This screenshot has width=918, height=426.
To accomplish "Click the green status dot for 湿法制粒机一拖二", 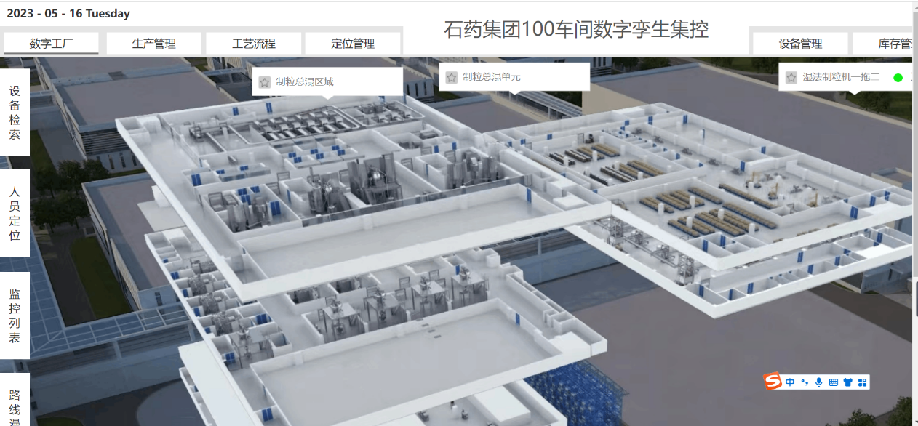I will 898,78.
